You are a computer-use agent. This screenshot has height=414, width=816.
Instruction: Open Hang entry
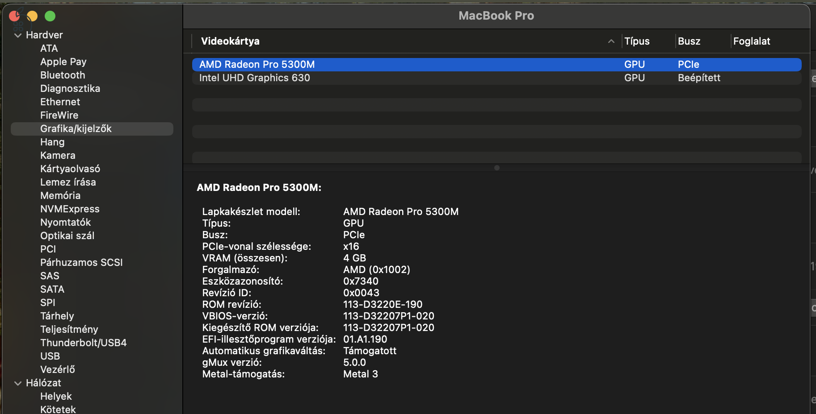pos(52,142)
